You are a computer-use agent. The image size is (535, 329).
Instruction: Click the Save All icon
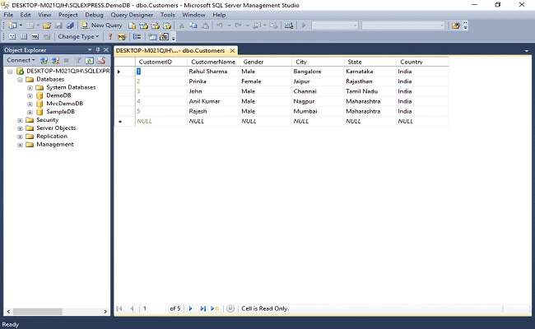(x=70, y=25)
